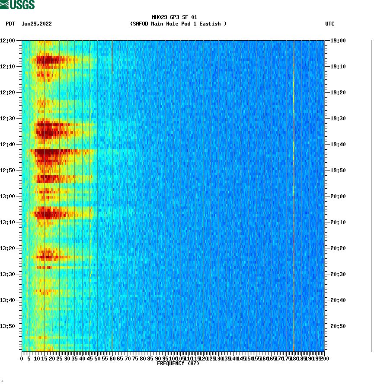This screenshot has height=386, width=390.
Task: Click the FREQUENCY (HZ) axis label
Action: (x=179, y=364)
